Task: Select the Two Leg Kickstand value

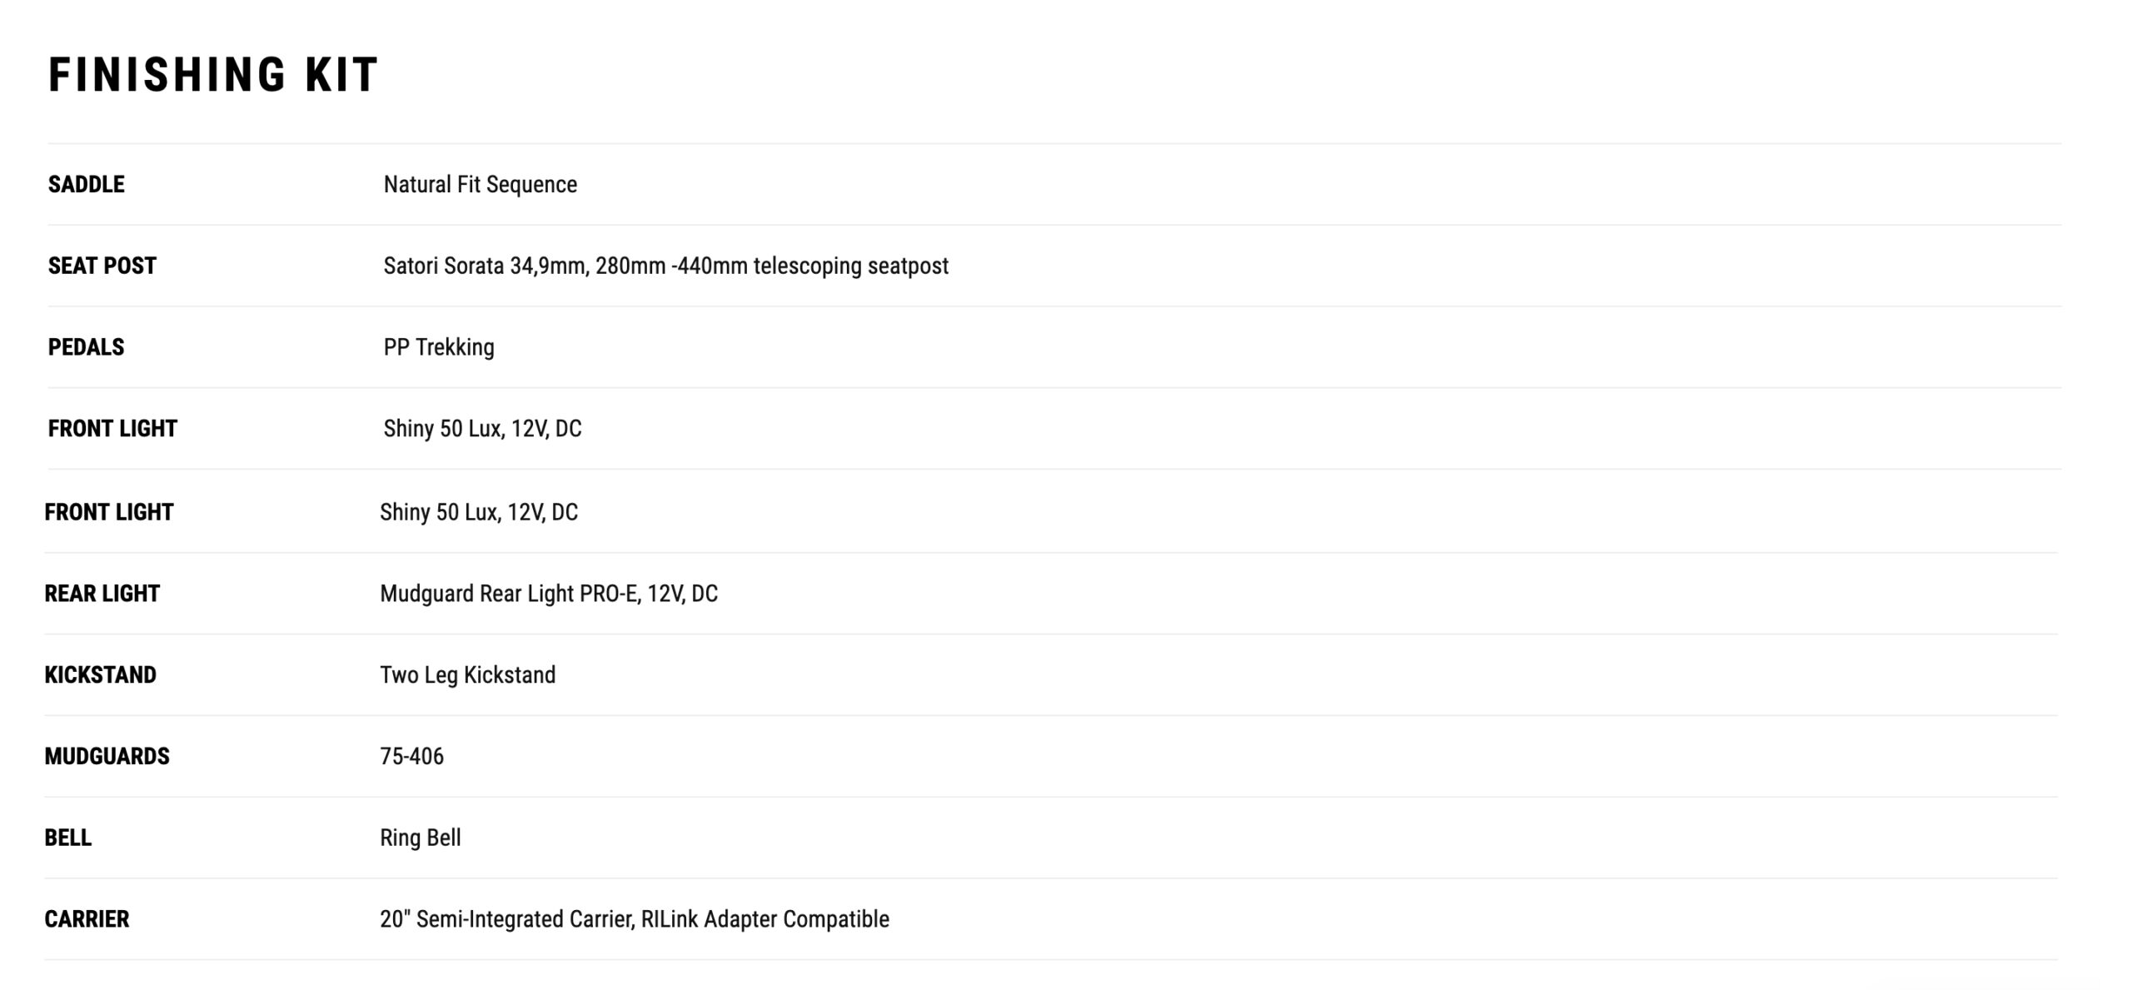Action: [467, 675]
